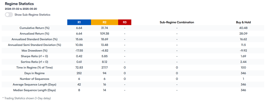Click the Cumulative Return (%) row label
The height and width of the screenshot is (101, 266).
(34, 28)
